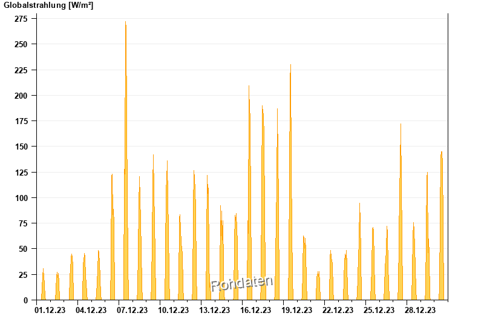
Task: Click the Globalstrahlung [W/m²] axis title
Action: pos(48,5)
